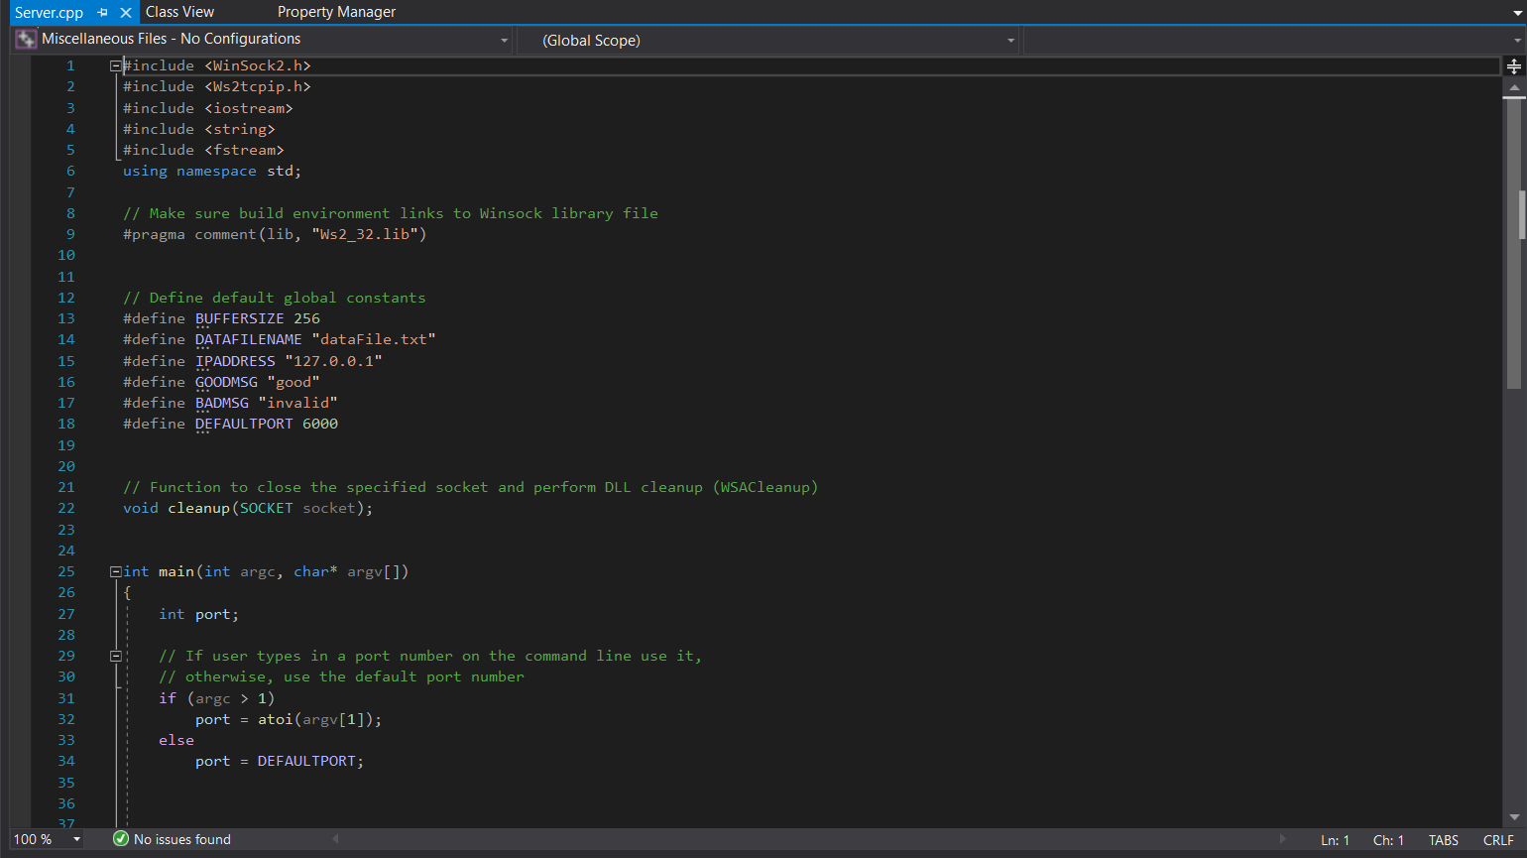The height and width of the screenshot is (858, 1527).
Task: Open the (Global Scope) scope dropdown
Action: (x=1009, y=39)
